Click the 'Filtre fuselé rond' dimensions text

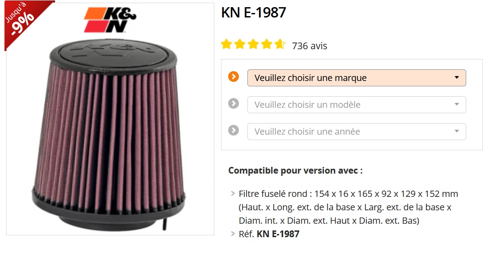348,207
